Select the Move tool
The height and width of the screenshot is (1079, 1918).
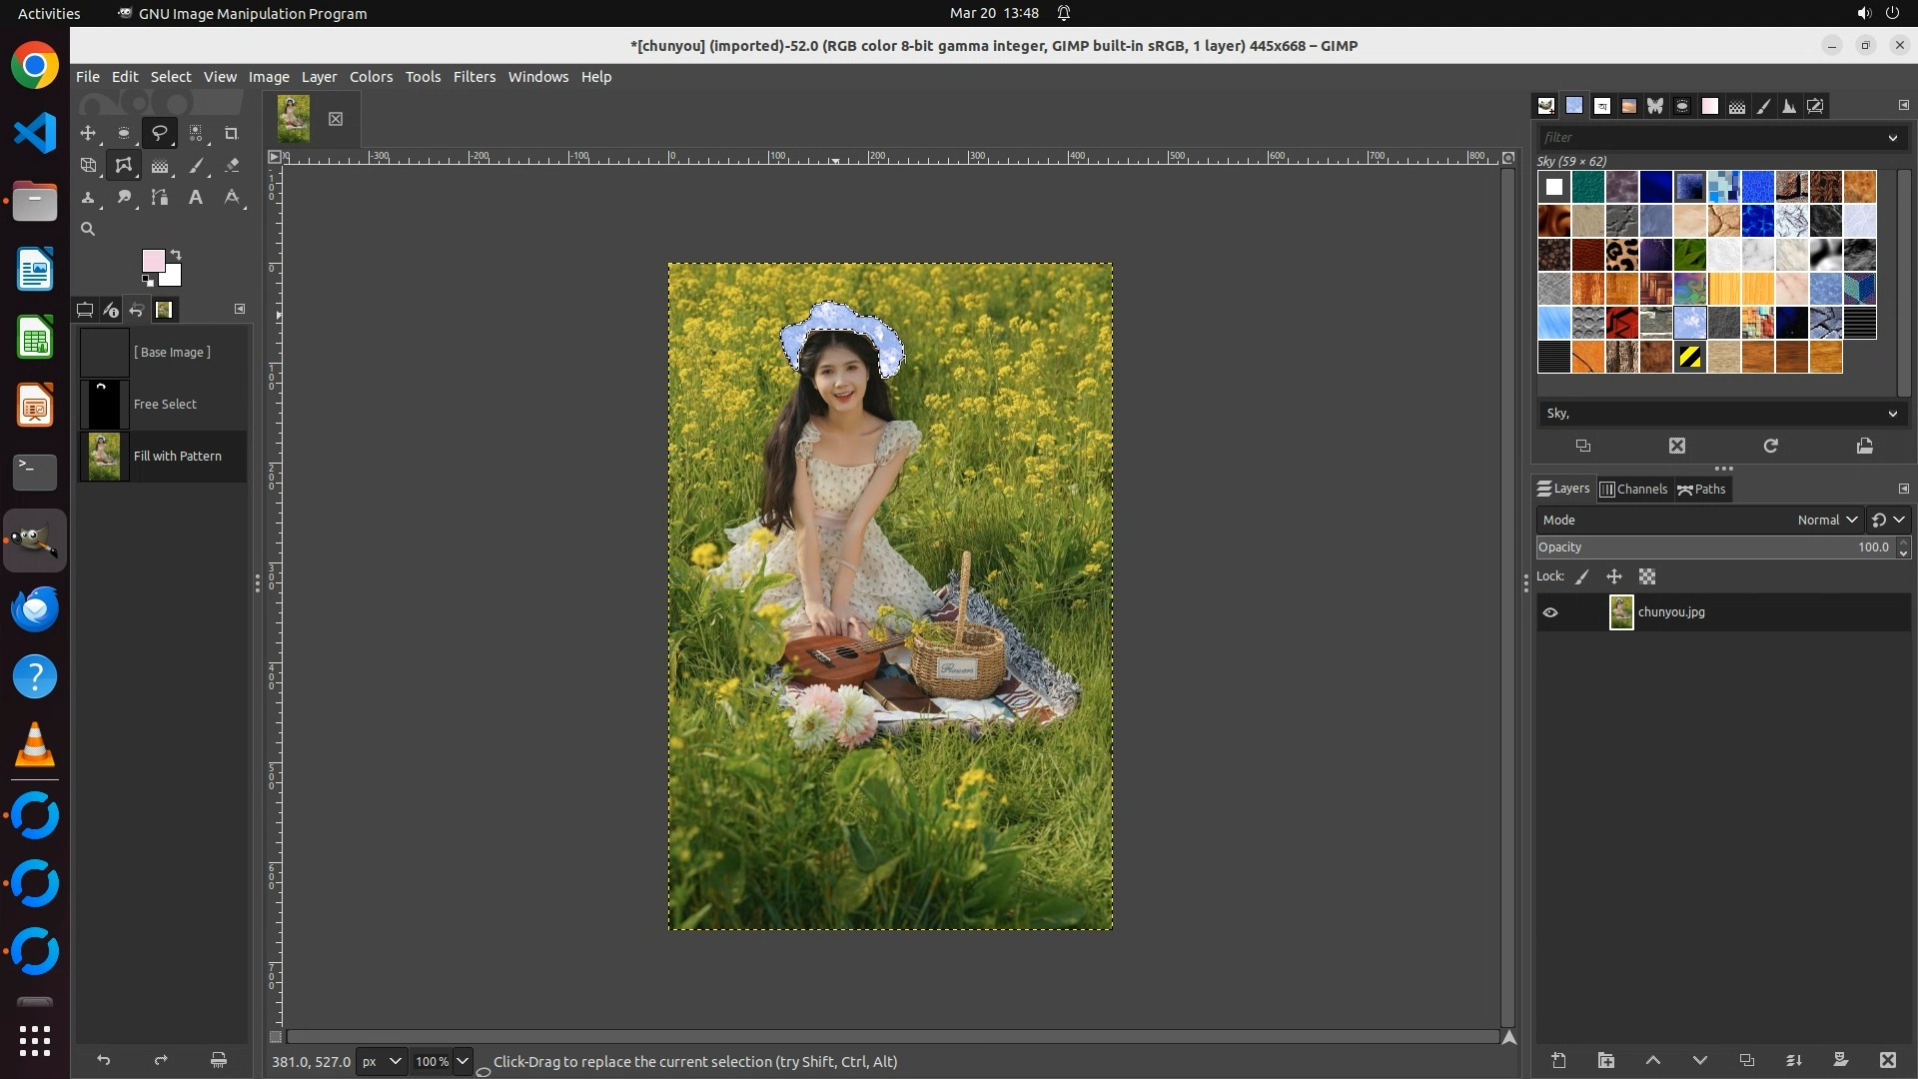88,133
